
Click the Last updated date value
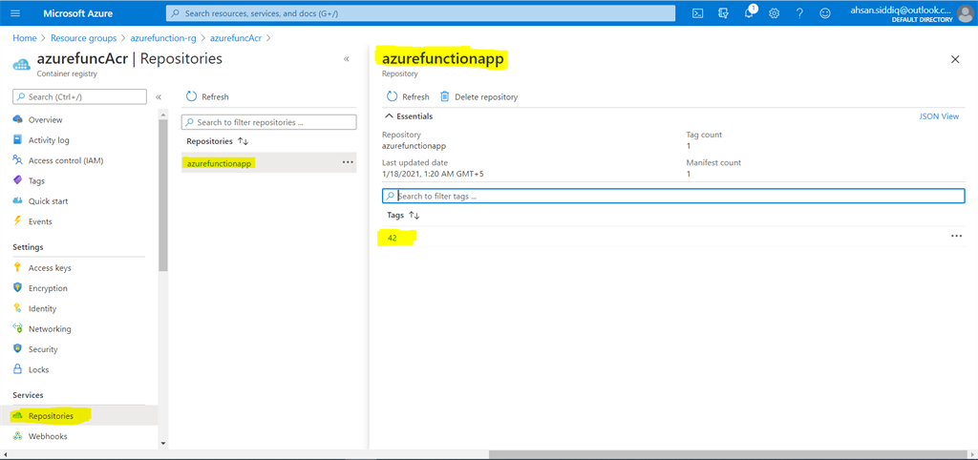[x=433, y=174]
